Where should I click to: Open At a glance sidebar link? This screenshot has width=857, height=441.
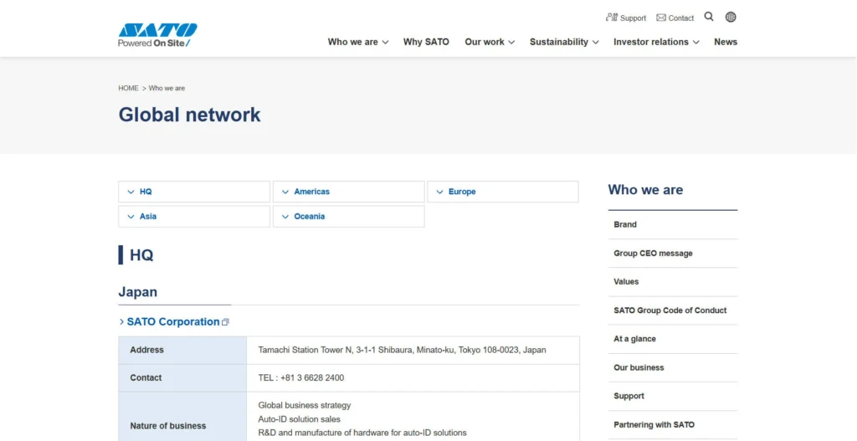[673, 339]
